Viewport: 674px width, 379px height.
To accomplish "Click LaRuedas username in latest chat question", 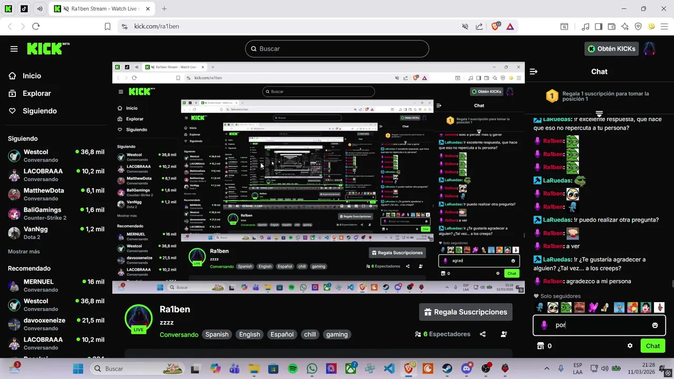I will click(x=557, y=260).
